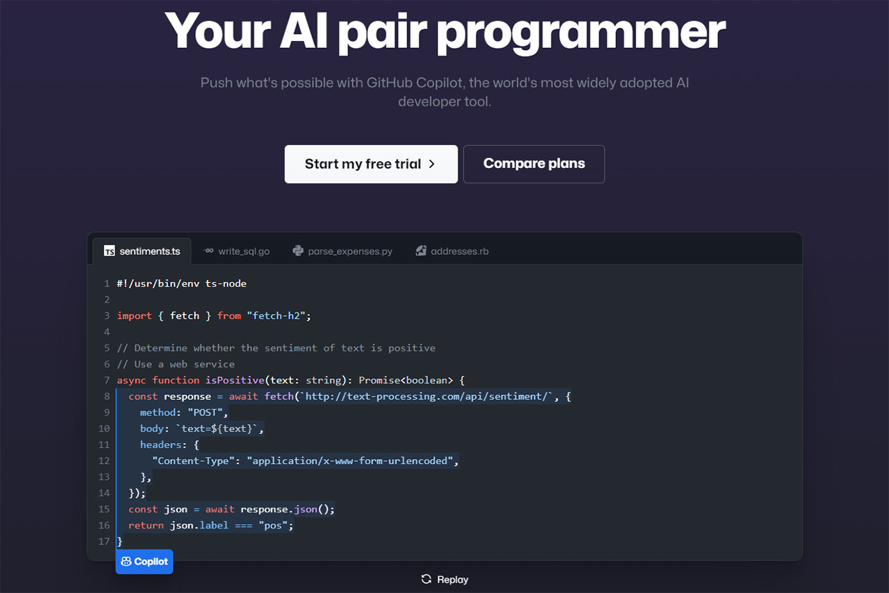Click the Replay text link below the editor
The image size is (889, 593).
pyautogui.click(x=452, y=580)
